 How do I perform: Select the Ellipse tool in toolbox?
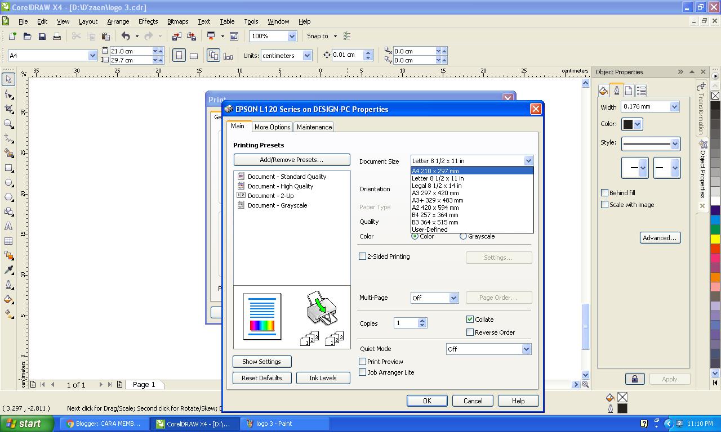[8, 182]
